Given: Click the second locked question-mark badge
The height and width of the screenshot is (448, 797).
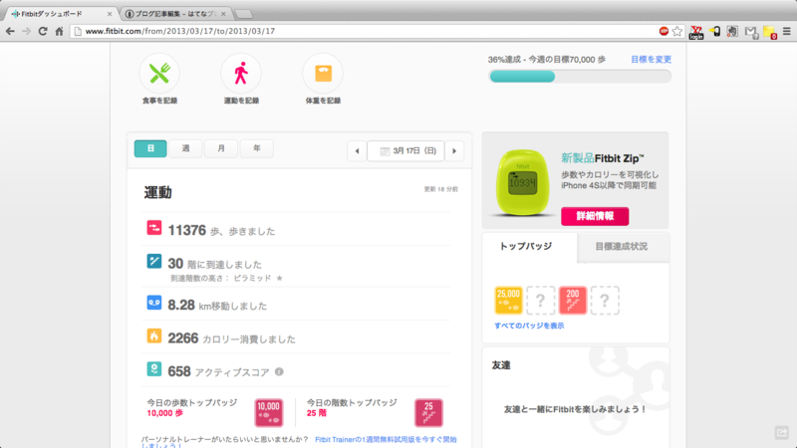Looking at the screenshot, I should pyautogui.click(x=605, y=301).
